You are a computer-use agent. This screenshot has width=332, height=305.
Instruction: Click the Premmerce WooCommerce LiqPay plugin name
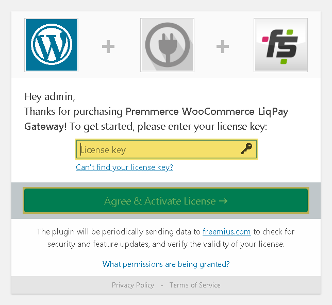[x=207, y=112]
